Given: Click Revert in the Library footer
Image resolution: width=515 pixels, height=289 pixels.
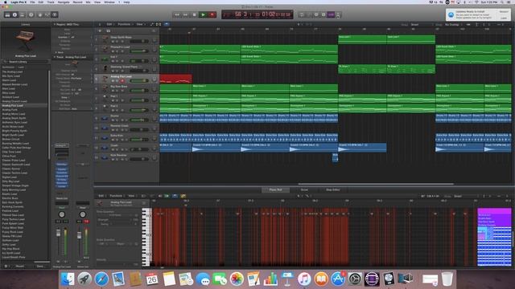Looking at the screenshot, I should [x=20, y=266].
